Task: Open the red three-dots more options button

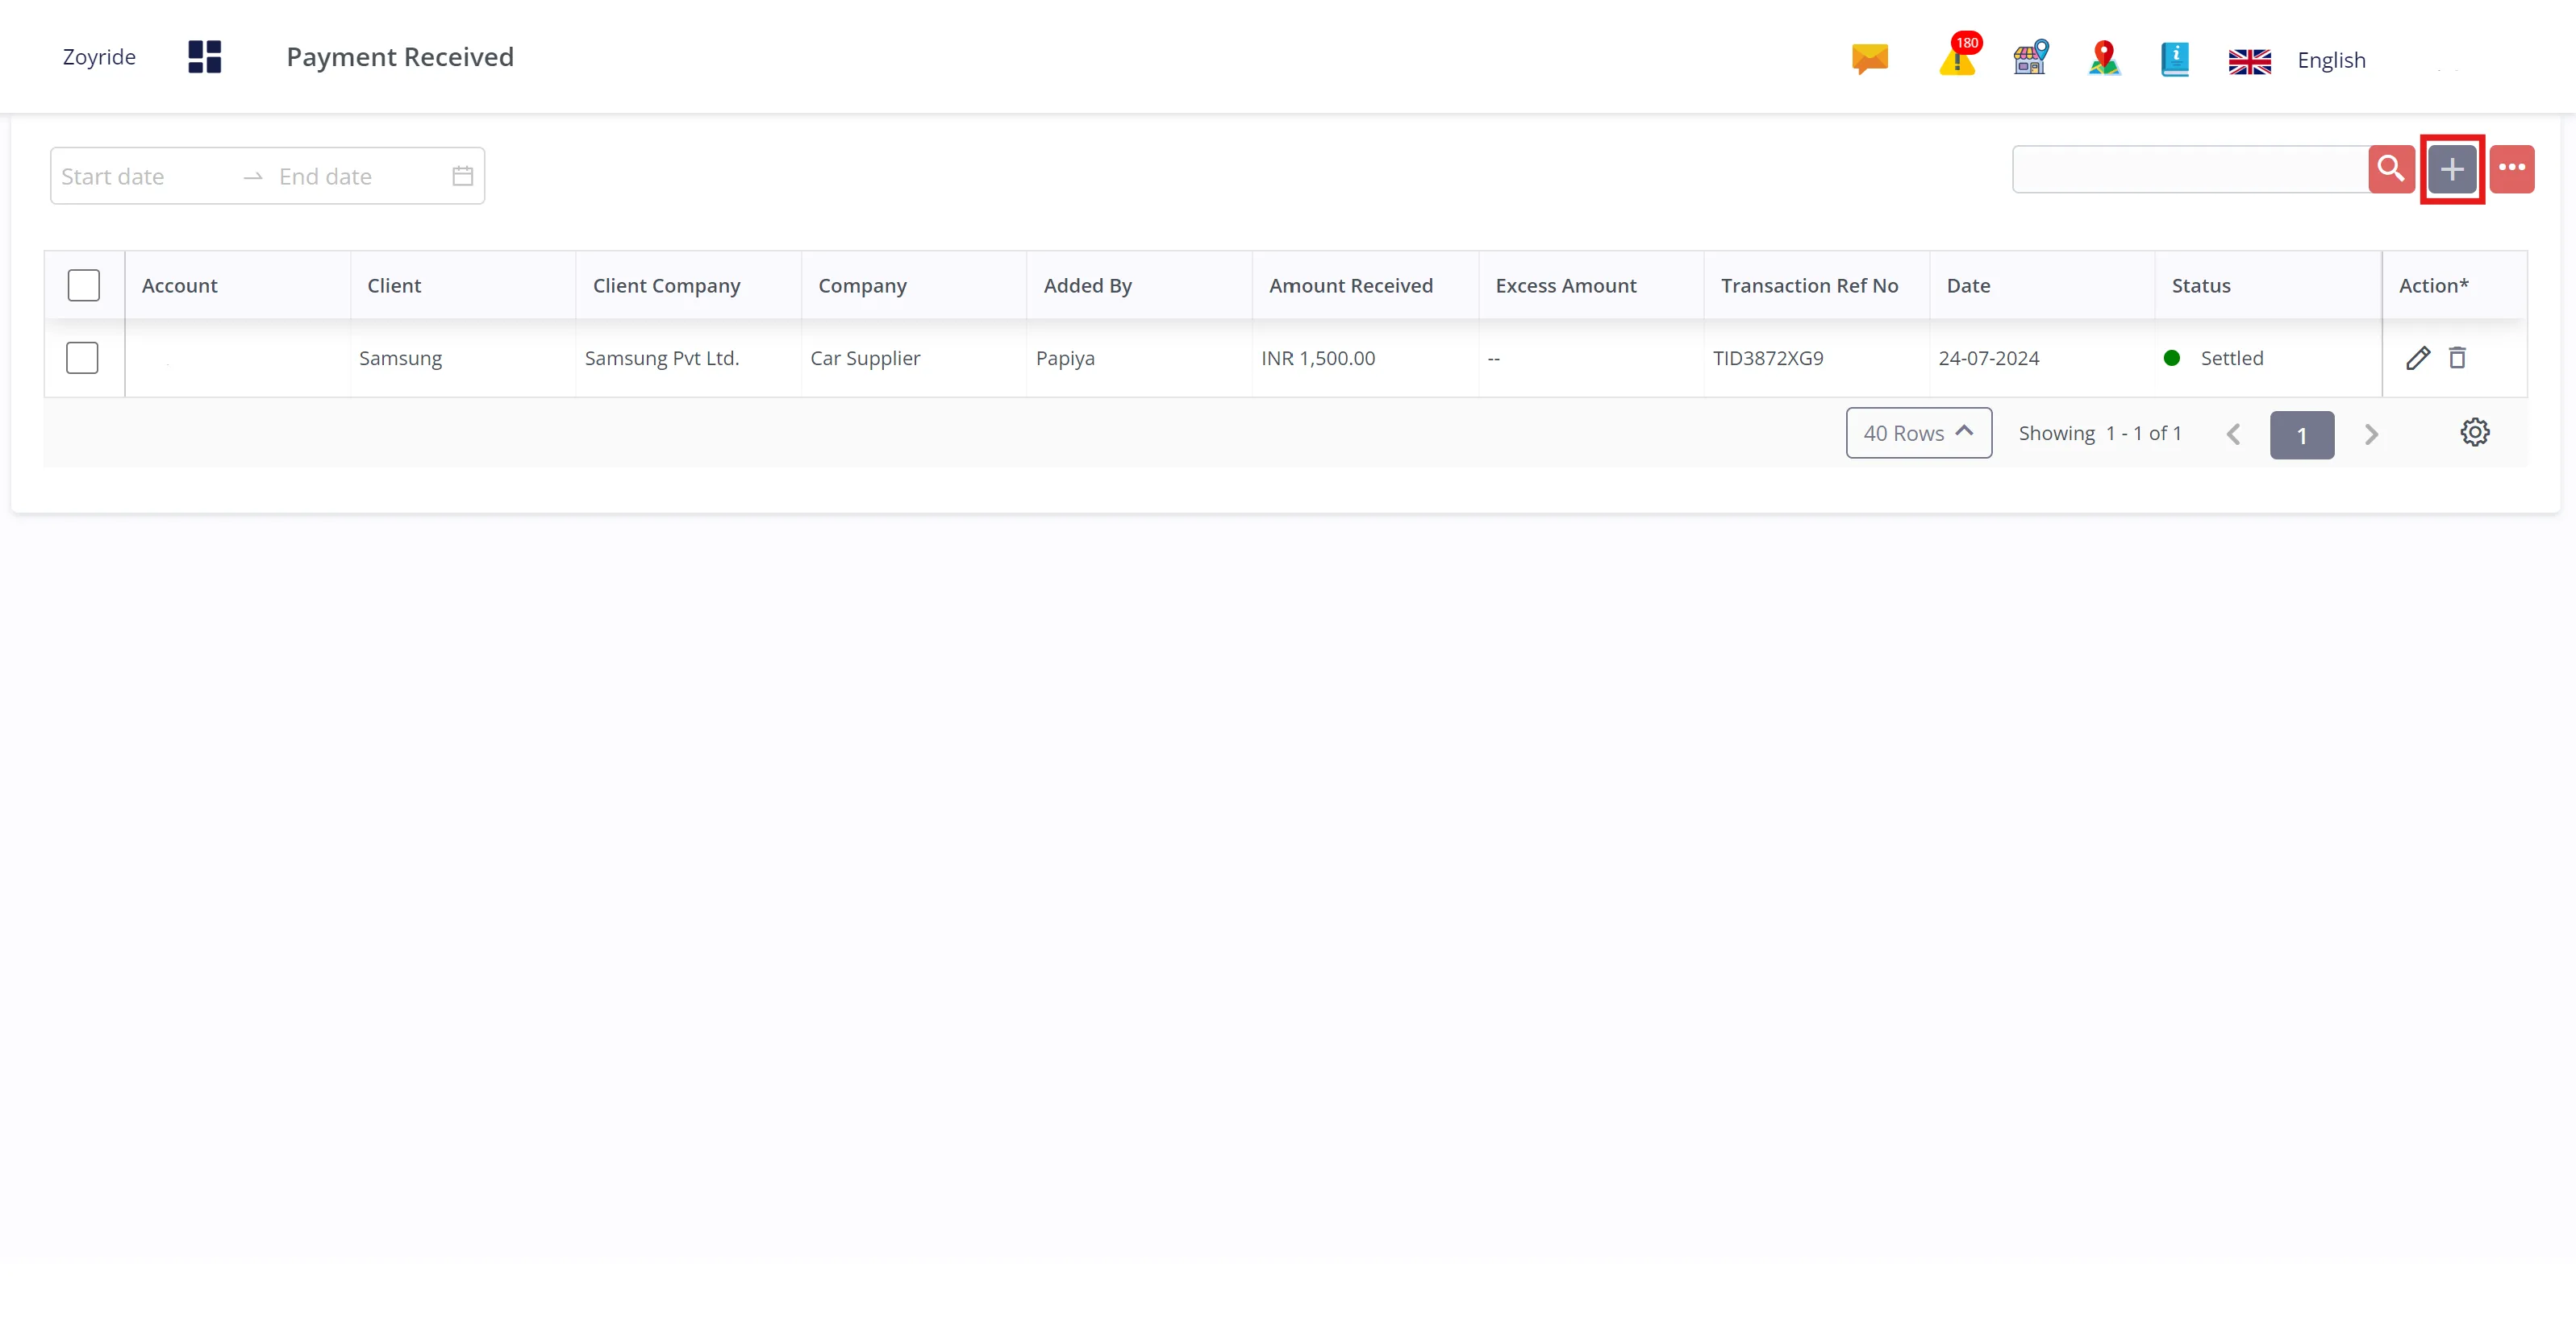Action: [x=2512, y=169]
